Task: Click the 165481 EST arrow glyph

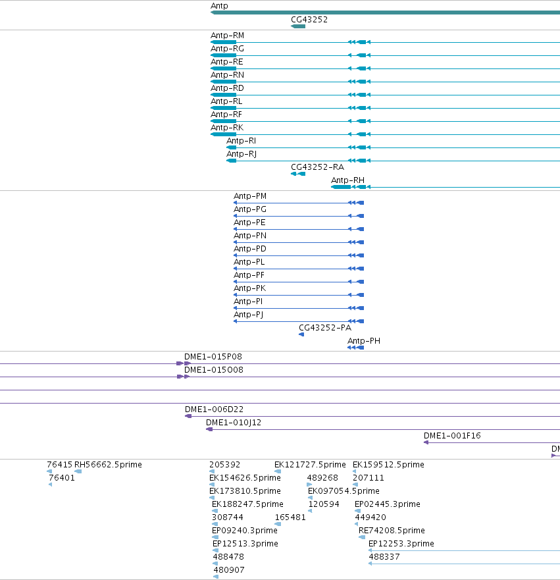Action: (278, 524)
